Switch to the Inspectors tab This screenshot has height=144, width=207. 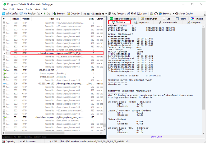141,22
